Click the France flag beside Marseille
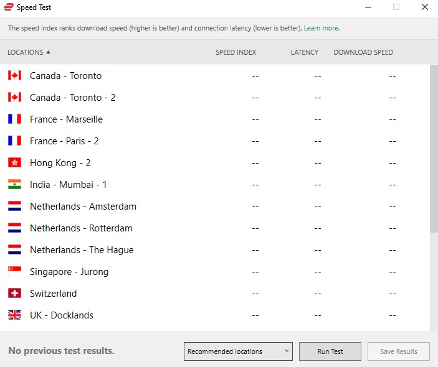 14,119
